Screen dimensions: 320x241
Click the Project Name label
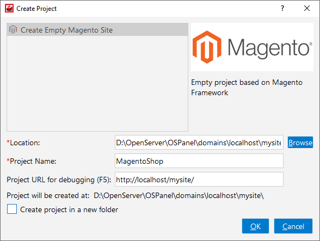(32, 161)
